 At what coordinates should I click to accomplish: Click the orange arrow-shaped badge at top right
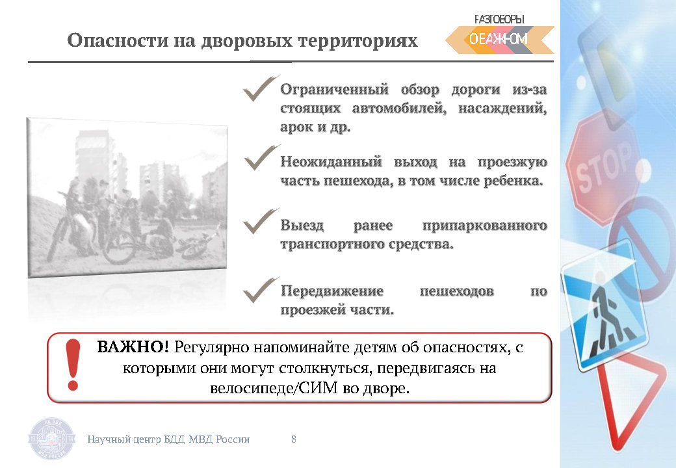[x=499, y=40]
